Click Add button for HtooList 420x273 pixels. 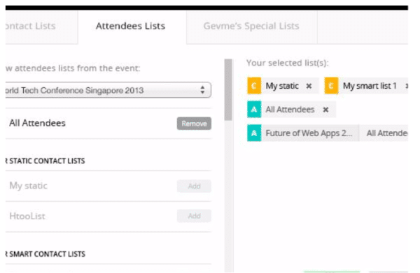(x=194, y=216)
